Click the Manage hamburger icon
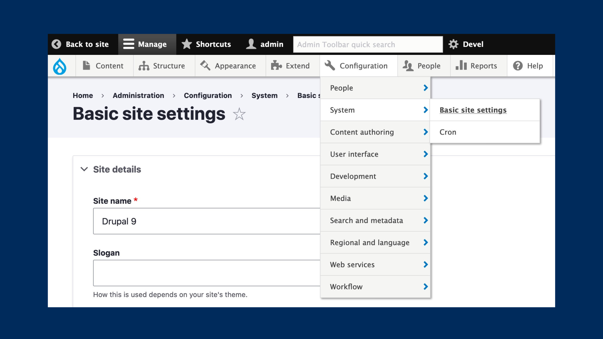This screenshot has width=603, height=339. 128,44
